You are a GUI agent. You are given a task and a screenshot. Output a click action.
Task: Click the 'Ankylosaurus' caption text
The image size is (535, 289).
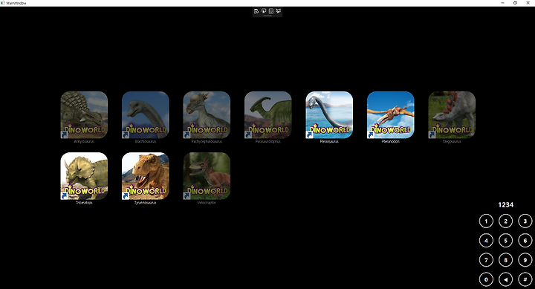click(84, 141)
